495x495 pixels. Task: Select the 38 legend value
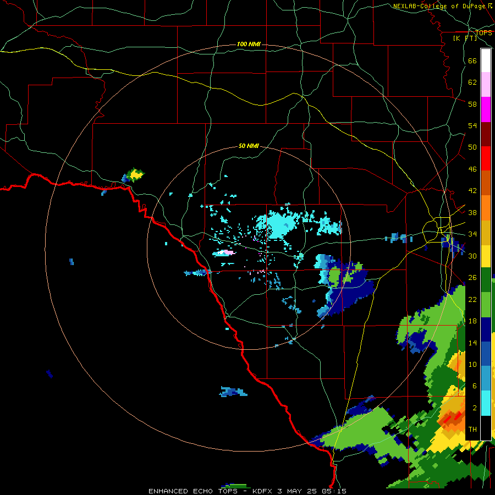click(x=472, y=212)
